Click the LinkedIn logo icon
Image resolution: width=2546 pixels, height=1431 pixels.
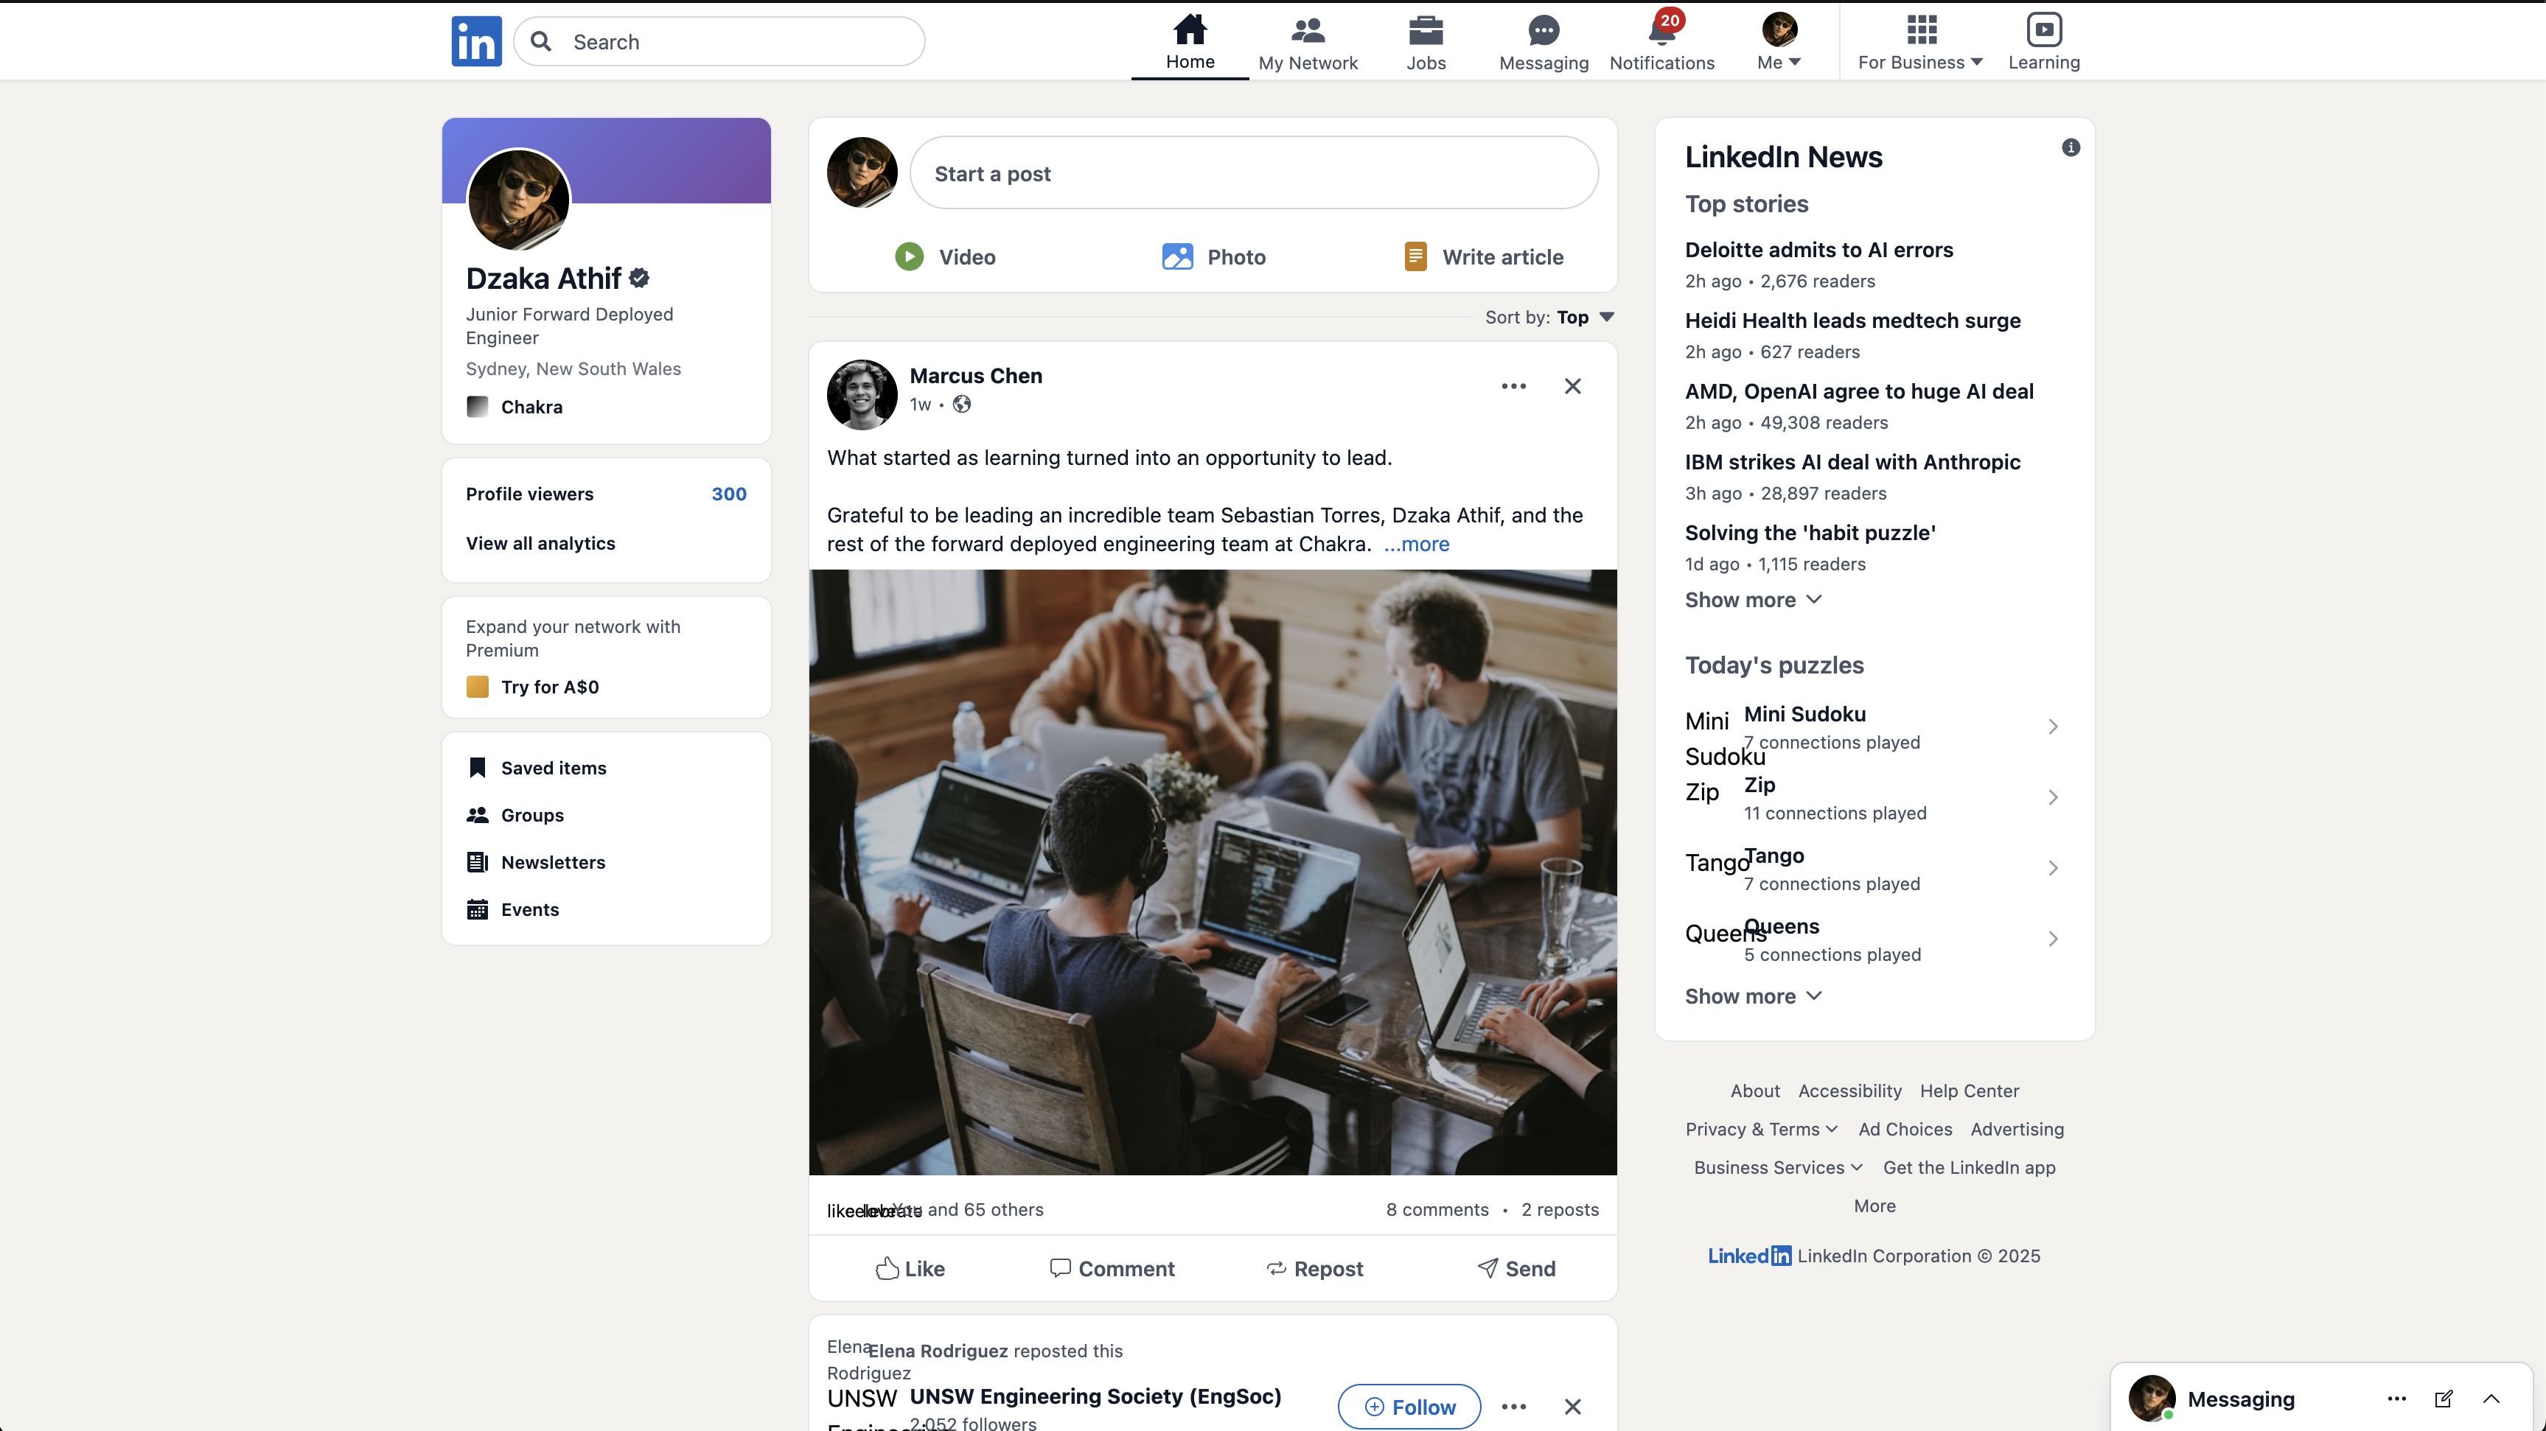476,41
